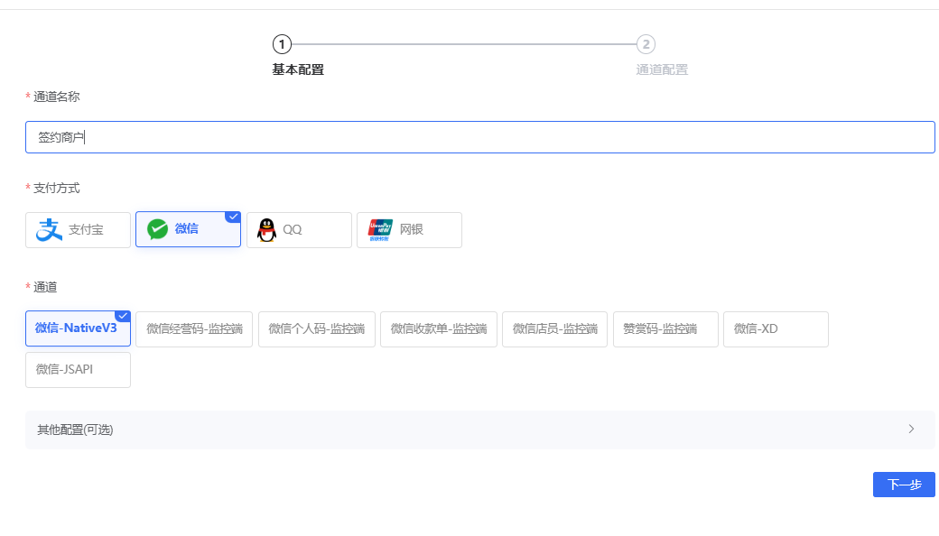This screenshot has height=536, width=939.
Task: Click the step 2 circle indicator
Action: (x=646, y=43)
